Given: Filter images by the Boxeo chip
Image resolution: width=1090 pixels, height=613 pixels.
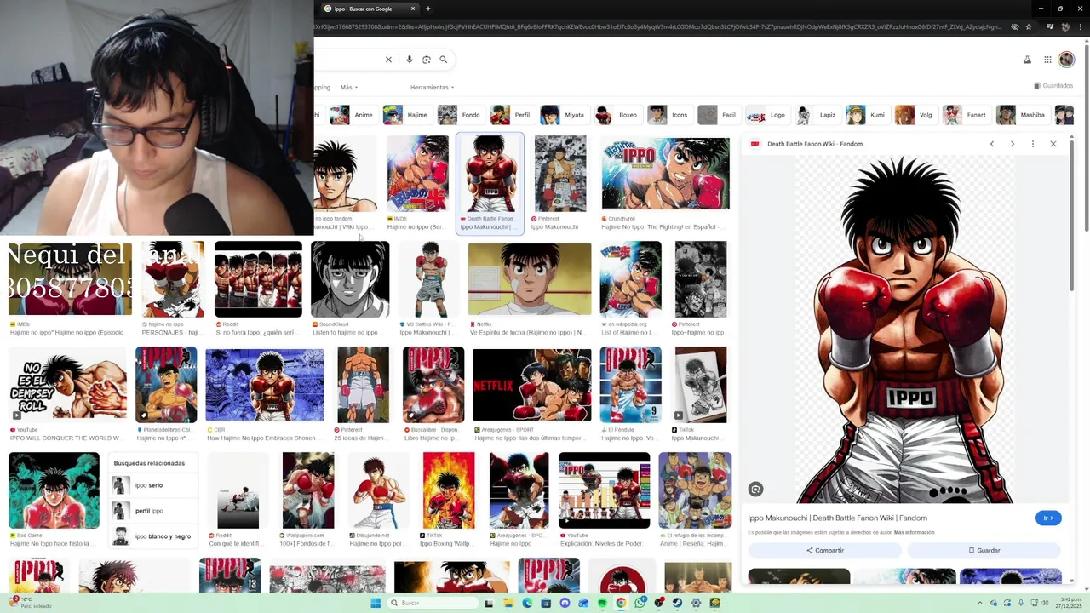Looking at the screenshot, I should (617, 115).
